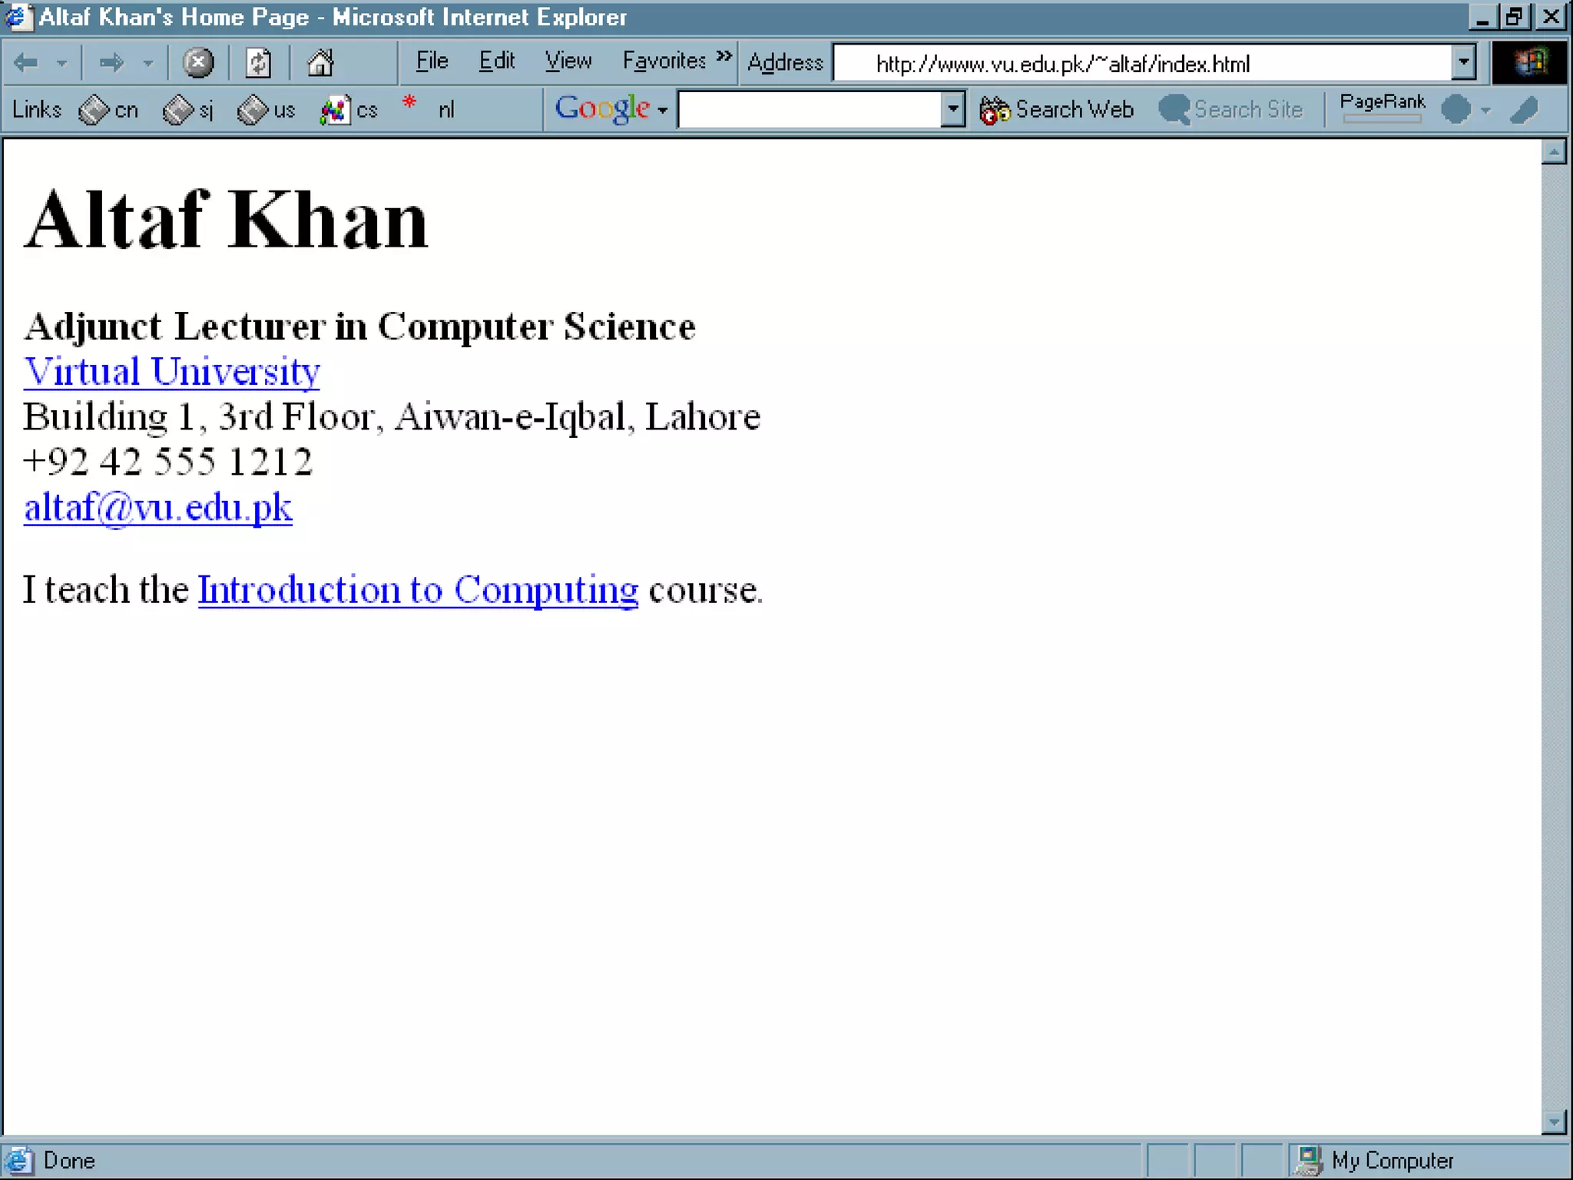Open the File menu
Viewport: 1573px width, 1180px height.
coord(432,61)
